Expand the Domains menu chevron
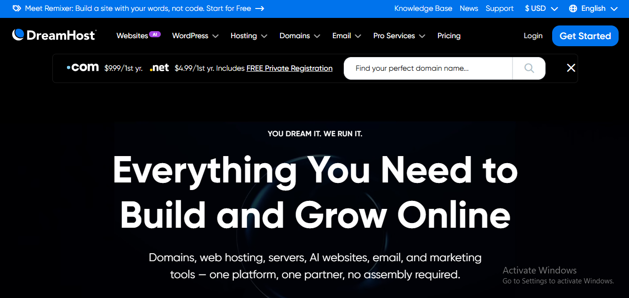629x298 pixels. click(317, 36)
